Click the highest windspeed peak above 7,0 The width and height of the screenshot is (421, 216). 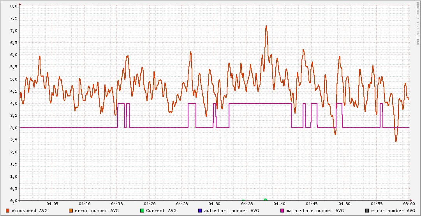click(x=266, y=26)
